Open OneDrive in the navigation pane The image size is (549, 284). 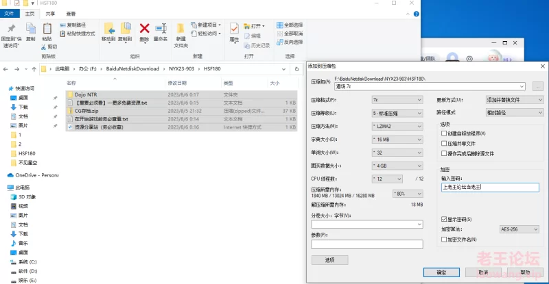tap(33, 175)
